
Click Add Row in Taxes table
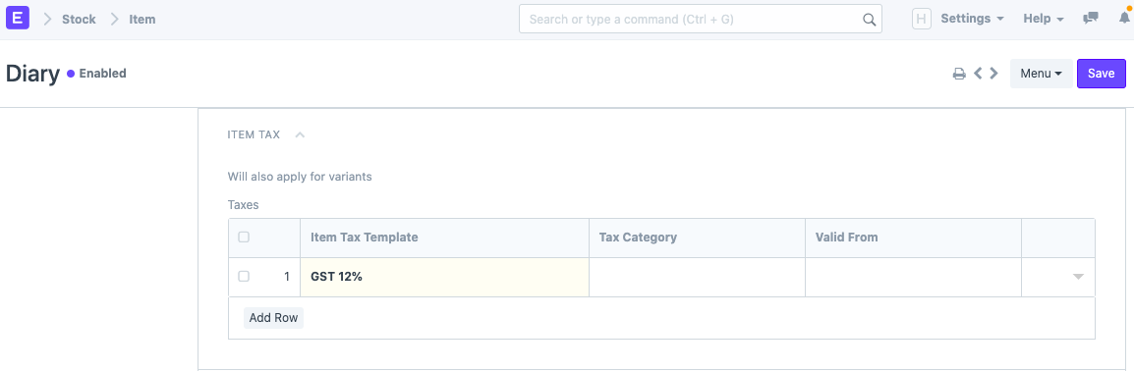(273, 318)
